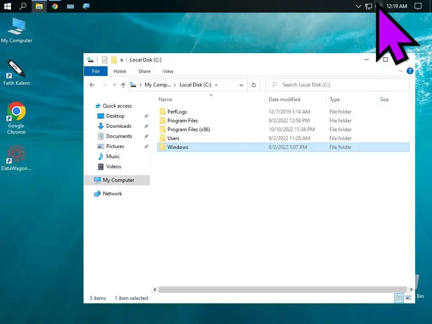
Task: Click the horizontal scrollbar right arrow
Action: [x=411, y=289]
